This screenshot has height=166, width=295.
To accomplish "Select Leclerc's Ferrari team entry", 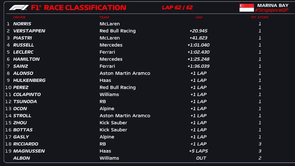I will [107, 52].
